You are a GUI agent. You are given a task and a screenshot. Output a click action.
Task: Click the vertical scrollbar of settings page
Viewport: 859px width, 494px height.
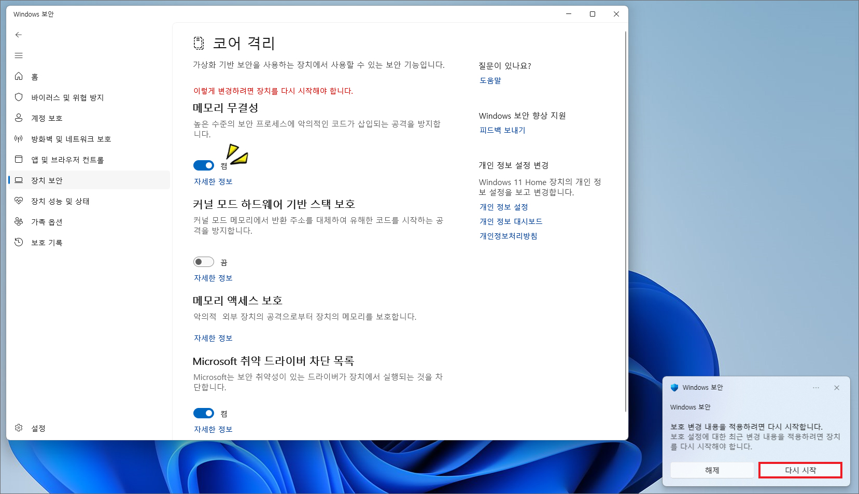(626, 221)
